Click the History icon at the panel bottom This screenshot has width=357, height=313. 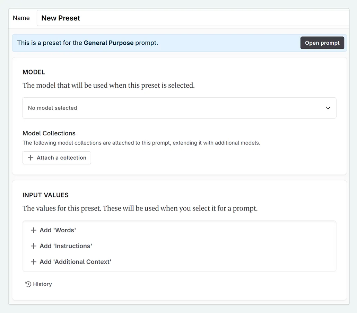pyautogui.click(x=28, y=284)
